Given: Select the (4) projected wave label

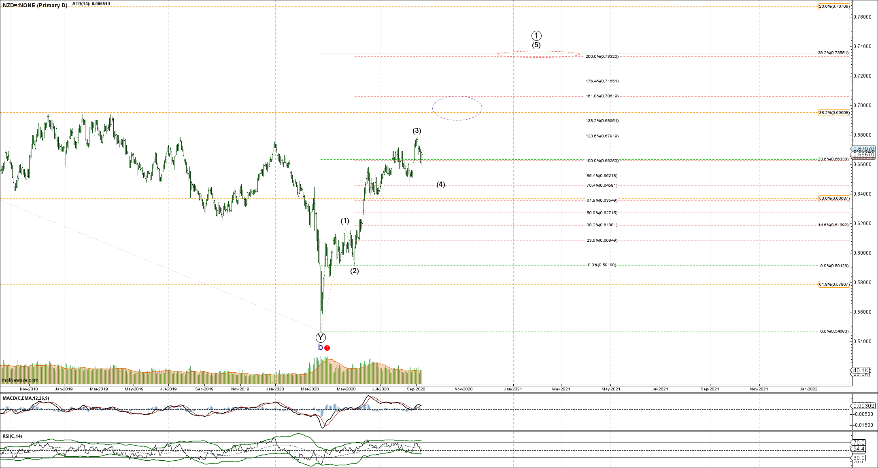Looking at the screenshot, I should pos(441,185).
